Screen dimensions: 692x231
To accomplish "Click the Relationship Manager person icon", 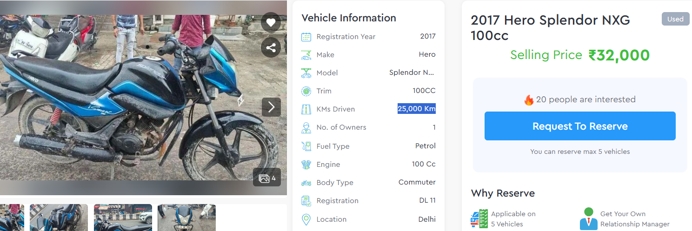I will point(589,218).
